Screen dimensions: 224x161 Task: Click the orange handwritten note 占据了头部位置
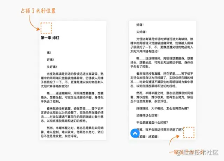[38, 11]
